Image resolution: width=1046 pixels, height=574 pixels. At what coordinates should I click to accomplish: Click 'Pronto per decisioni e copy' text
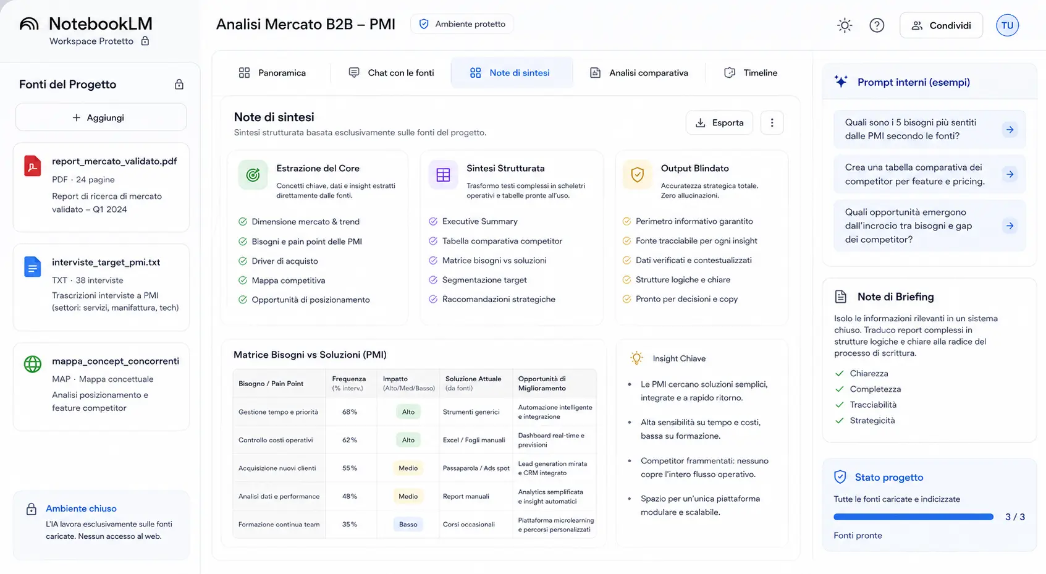coord(687,299)
